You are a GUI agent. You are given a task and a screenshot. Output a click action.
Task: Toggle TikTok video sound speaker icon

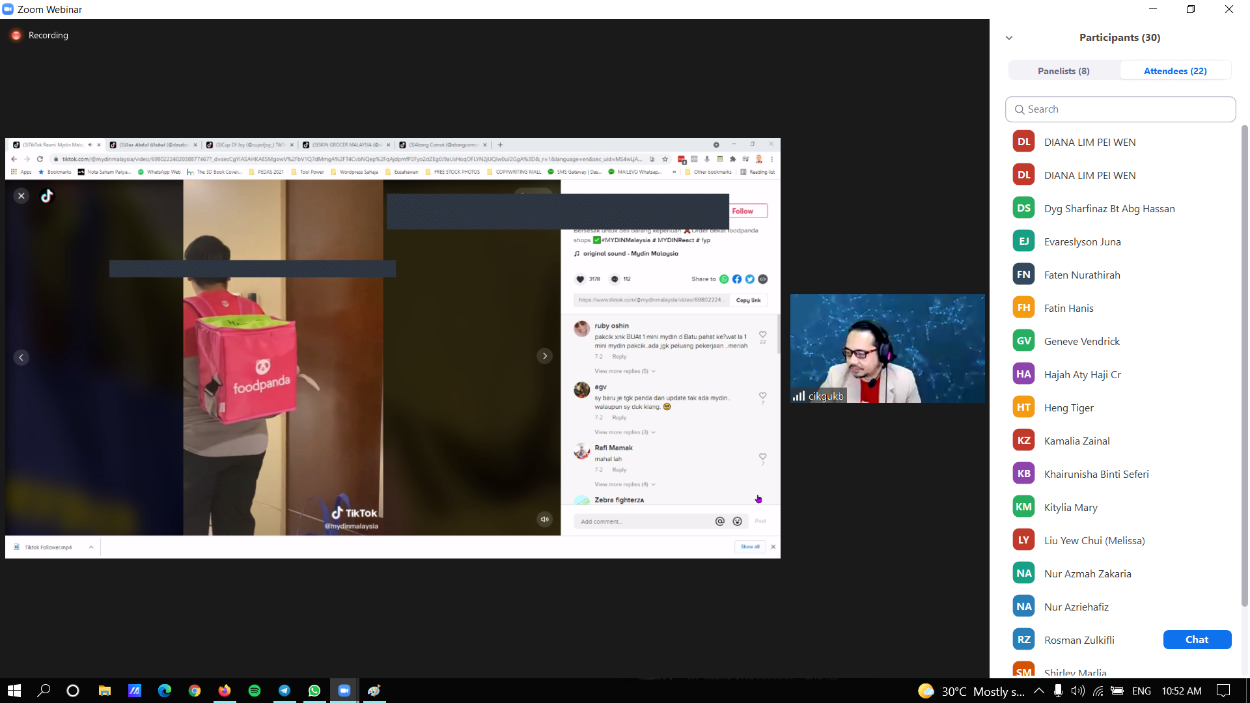click(x=545, y=519)
